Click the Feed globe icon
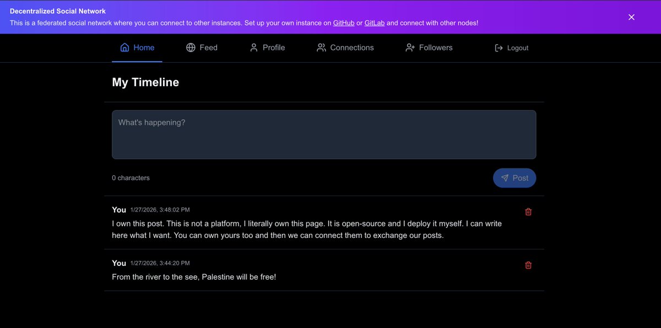The image size is (661, 328). (x=191, y=47)
